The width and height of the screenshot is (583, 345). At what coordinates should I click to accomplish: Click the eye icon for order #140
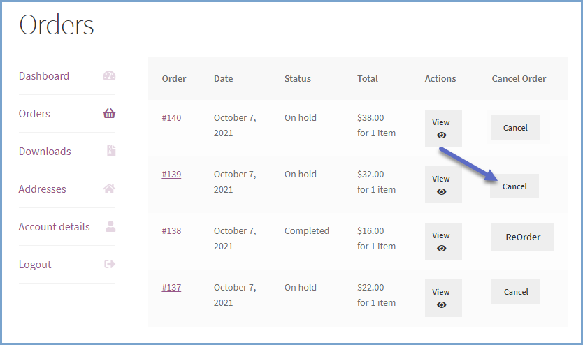point(441,135)
